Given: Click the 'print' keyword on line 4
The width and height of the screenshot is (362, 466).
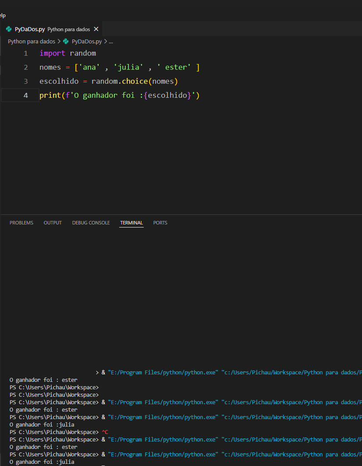Looking at the screenshot, I should click(x=50, y=96).
